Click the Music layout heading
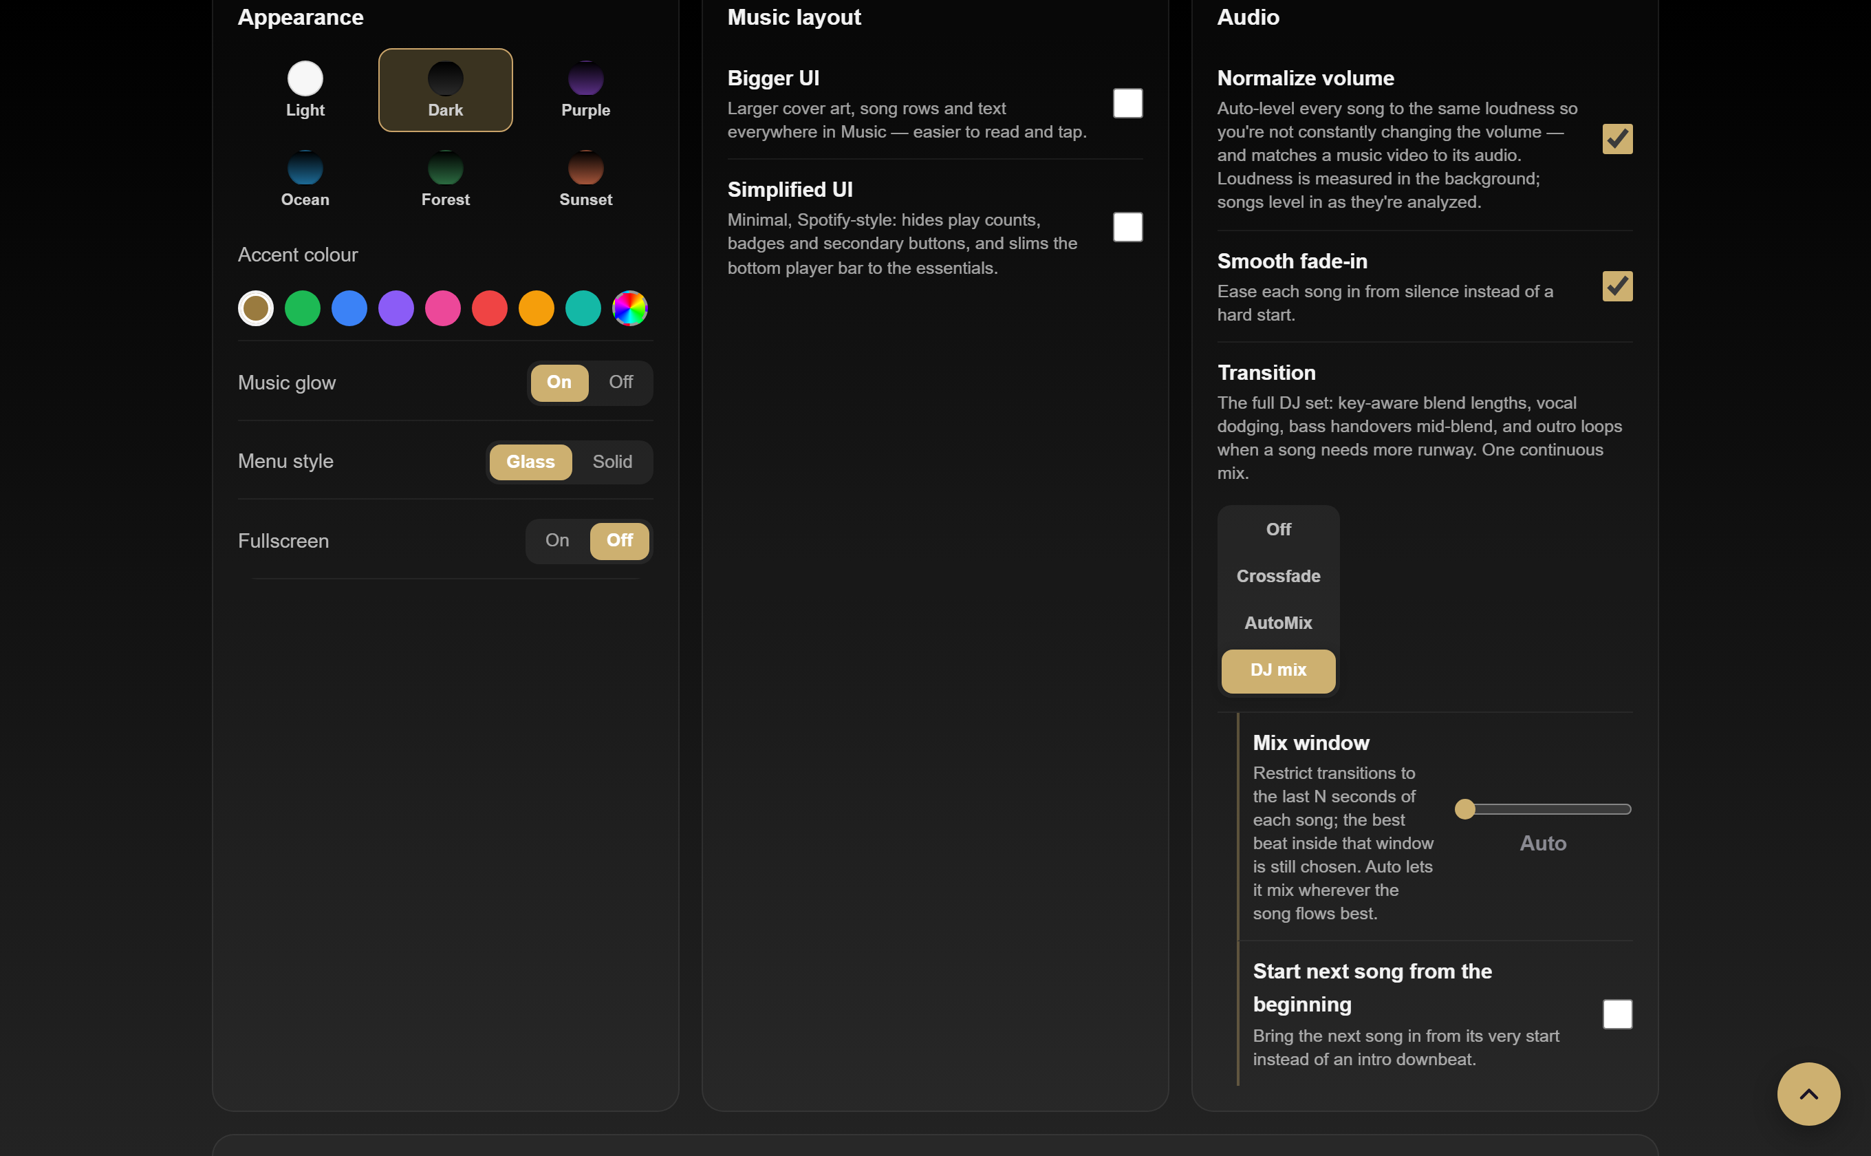Screen dimensions: 1871x1156 [x=794, y=17]
